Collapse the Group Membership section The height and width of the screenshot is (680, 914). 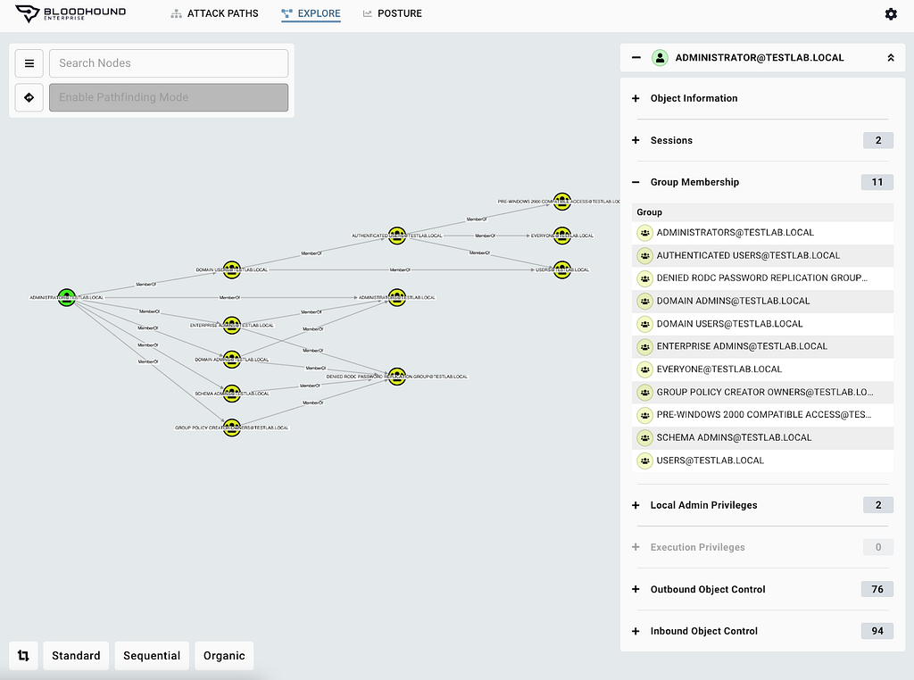[635, 182]
